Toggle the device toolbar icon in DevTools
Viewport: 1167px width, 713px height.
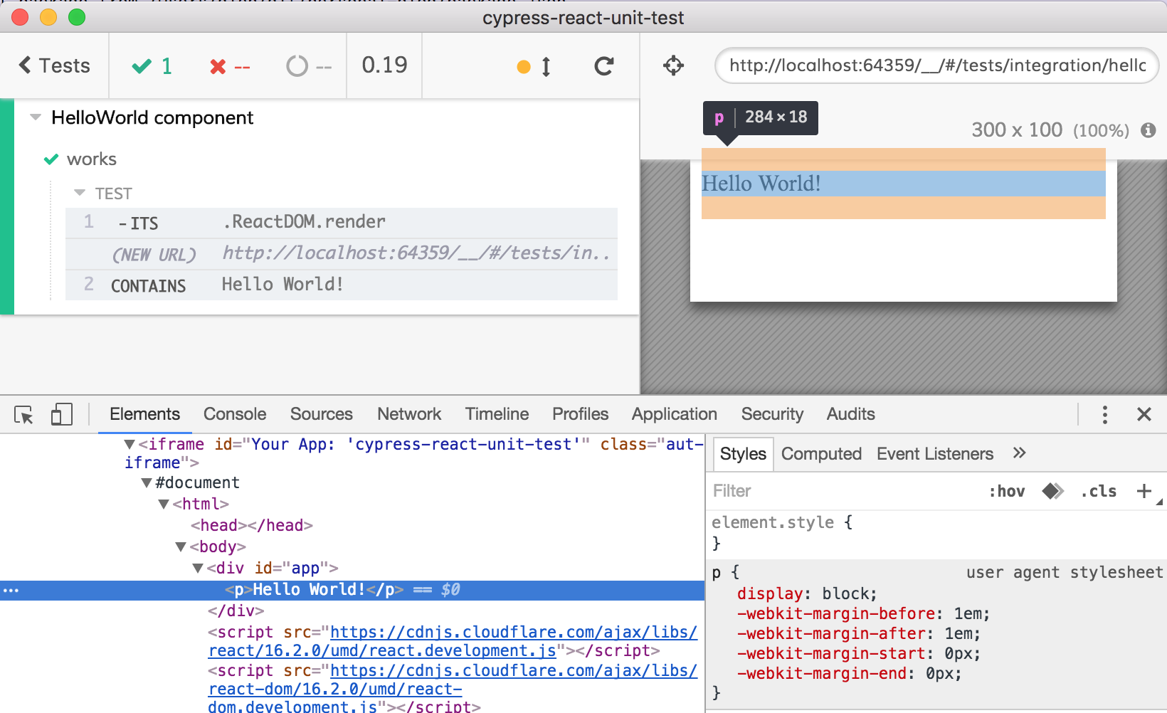tap(61, 414)
